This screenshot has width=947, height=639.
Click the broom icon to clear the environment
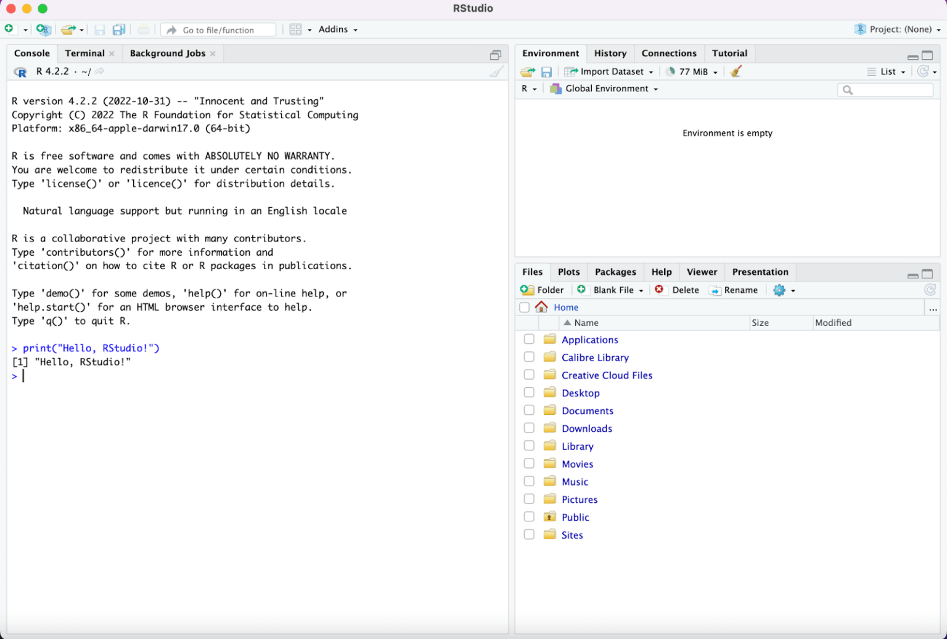click(735, 71)
